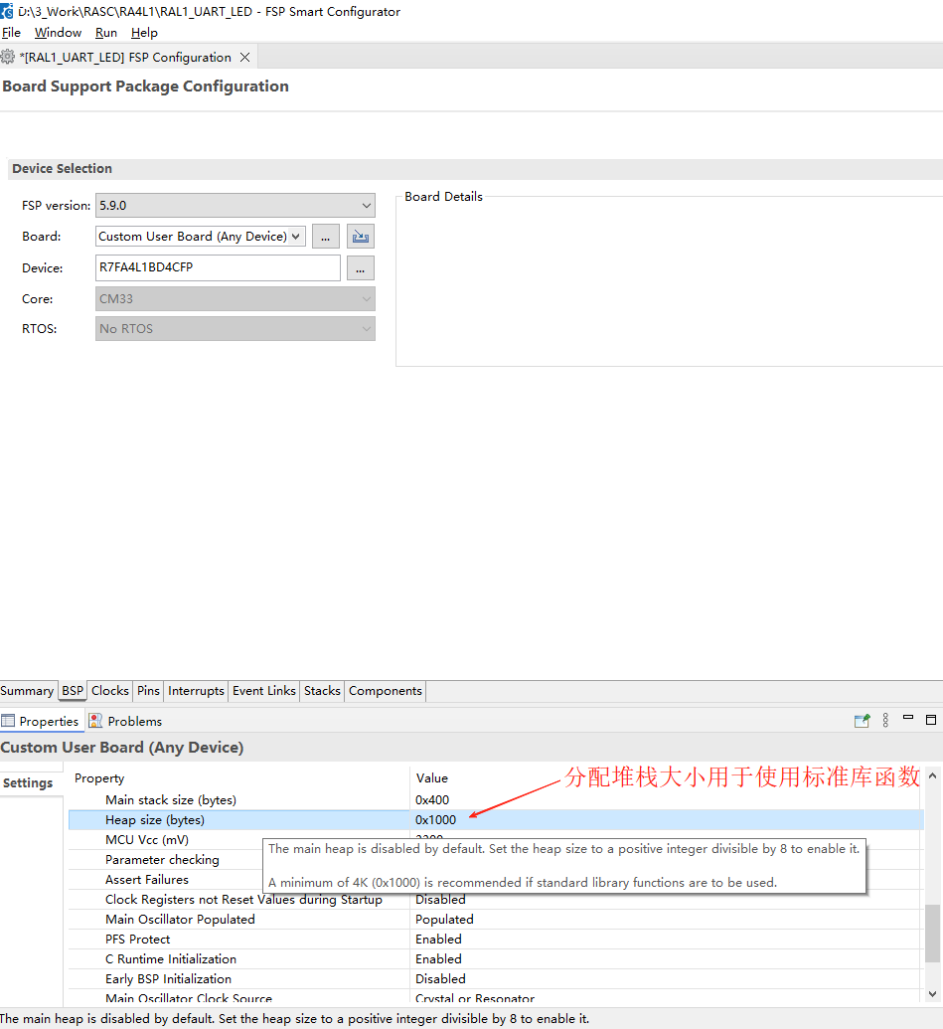Click the 0x1000 heap size value

(435, 819)
